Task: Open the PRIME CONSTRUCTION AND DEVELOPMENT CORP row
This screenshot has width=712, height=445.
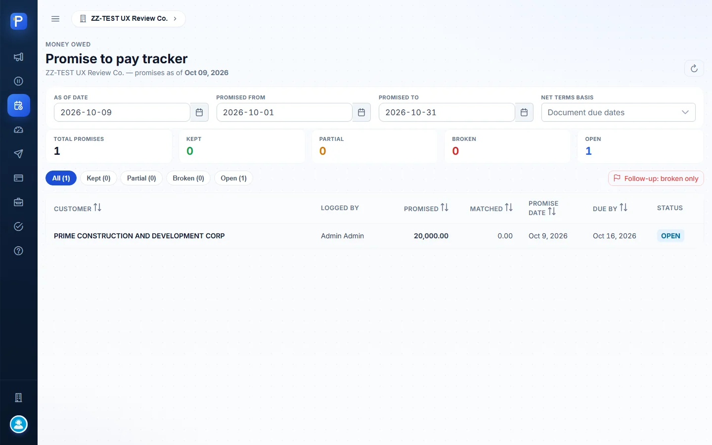Action: point(374,236)
